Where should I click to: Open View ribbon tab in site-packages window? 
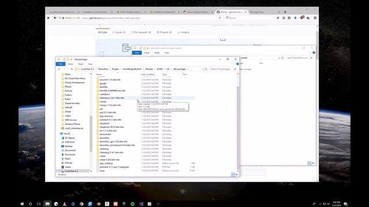click(91, 64)
